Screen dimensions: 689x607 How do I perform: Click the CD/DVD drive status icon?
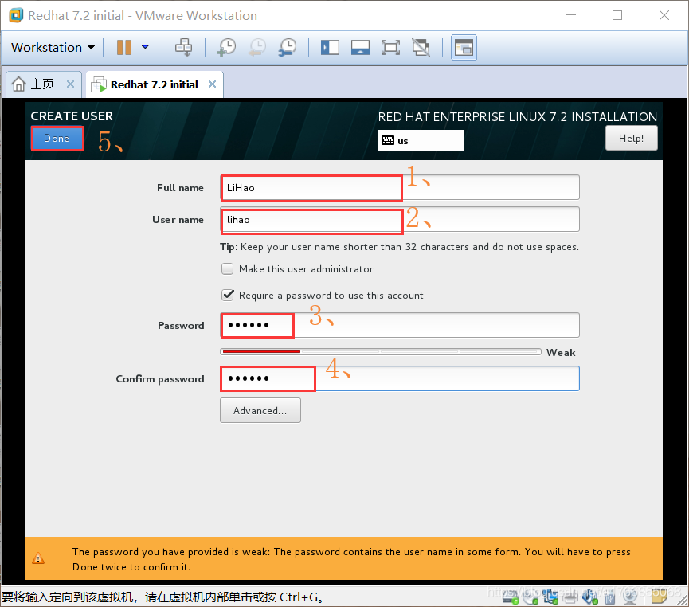pyautogui.click(x=530, y=596)
